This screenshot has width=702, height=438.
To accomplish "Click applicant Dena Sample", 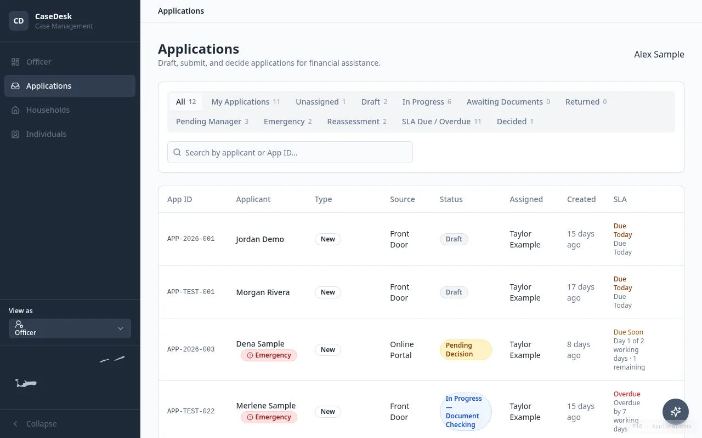I will point(260,344).
